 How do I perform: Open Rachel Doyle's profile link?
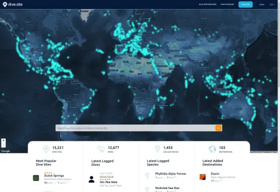[106, 176]
